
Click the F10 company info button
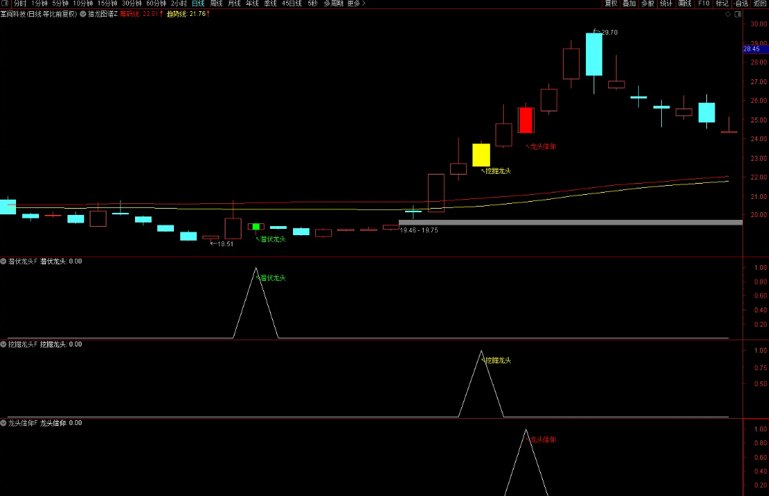(704, 3)
